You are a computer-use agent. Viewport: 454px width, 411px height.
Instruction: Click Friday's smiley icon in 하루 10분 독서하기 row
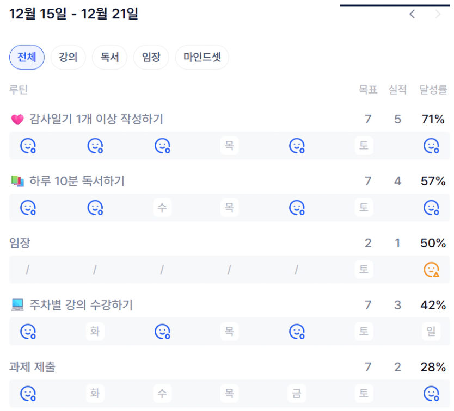297,208
